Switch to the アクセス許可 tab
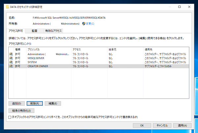 (x=16, y=31)
